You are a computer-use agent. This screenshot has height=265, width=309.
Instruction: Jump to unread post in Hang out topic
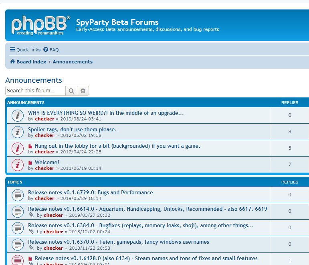pyautogui.click(x=30, y=146)
